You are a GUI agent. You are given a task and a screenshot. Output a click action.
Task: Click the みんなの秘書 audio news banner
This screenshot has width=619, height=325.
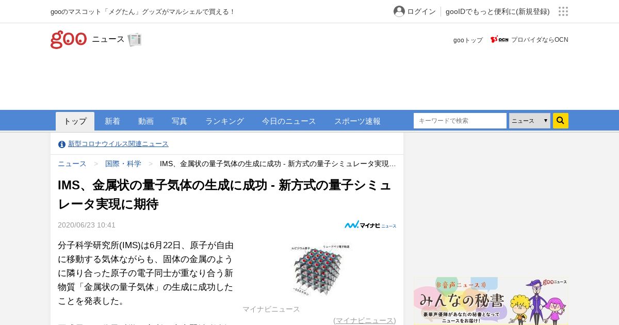[x=491, y=301]
